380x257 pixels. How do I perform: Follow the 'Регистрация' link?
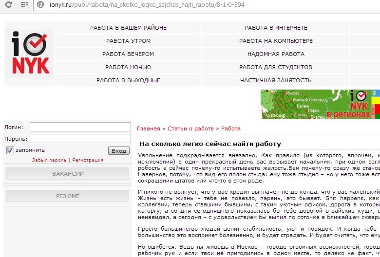[88, 160]
